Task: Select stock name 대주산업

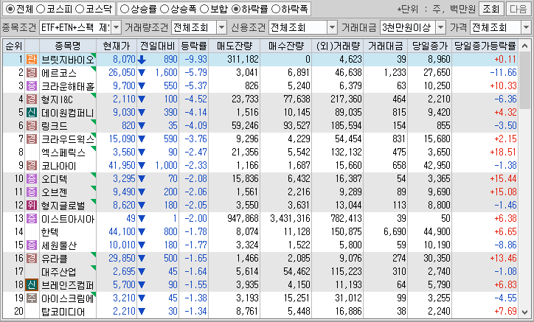Action: (58, 272)
